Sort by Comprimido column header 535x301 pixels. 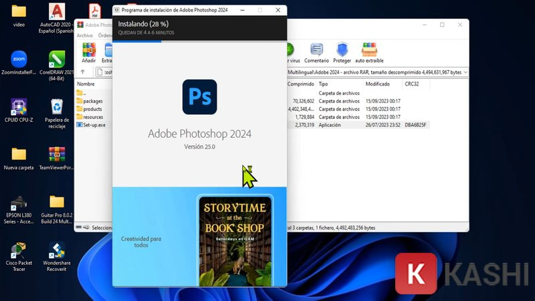[300, 84]
